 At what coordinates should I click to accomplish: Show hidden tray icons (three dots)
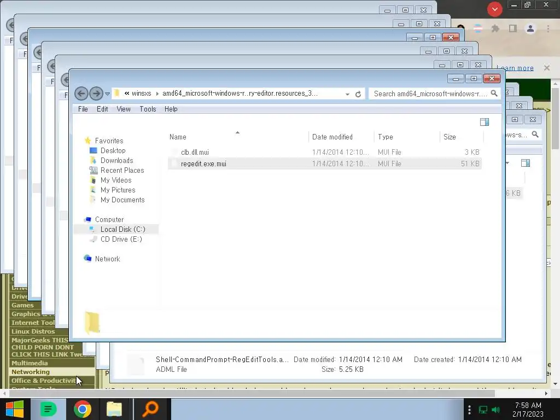469,410
